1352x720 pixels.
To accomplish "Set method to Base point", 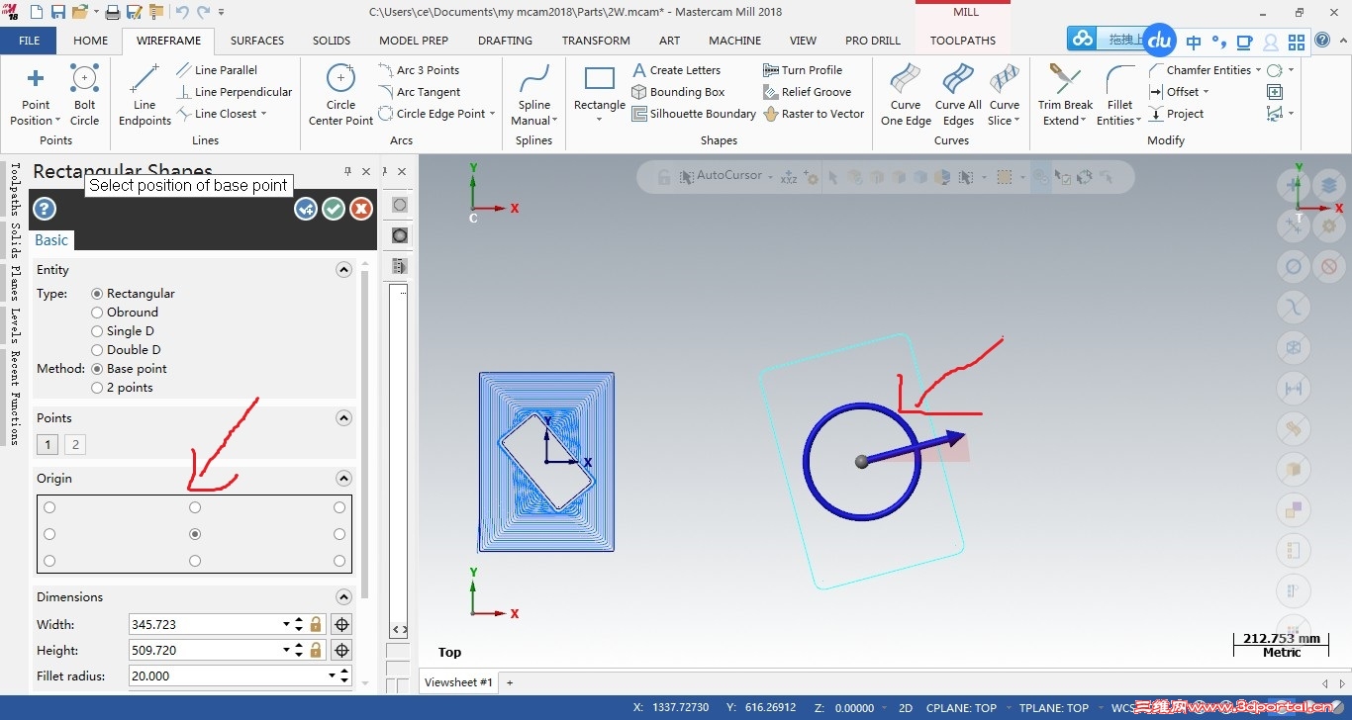I will (97, 369).
